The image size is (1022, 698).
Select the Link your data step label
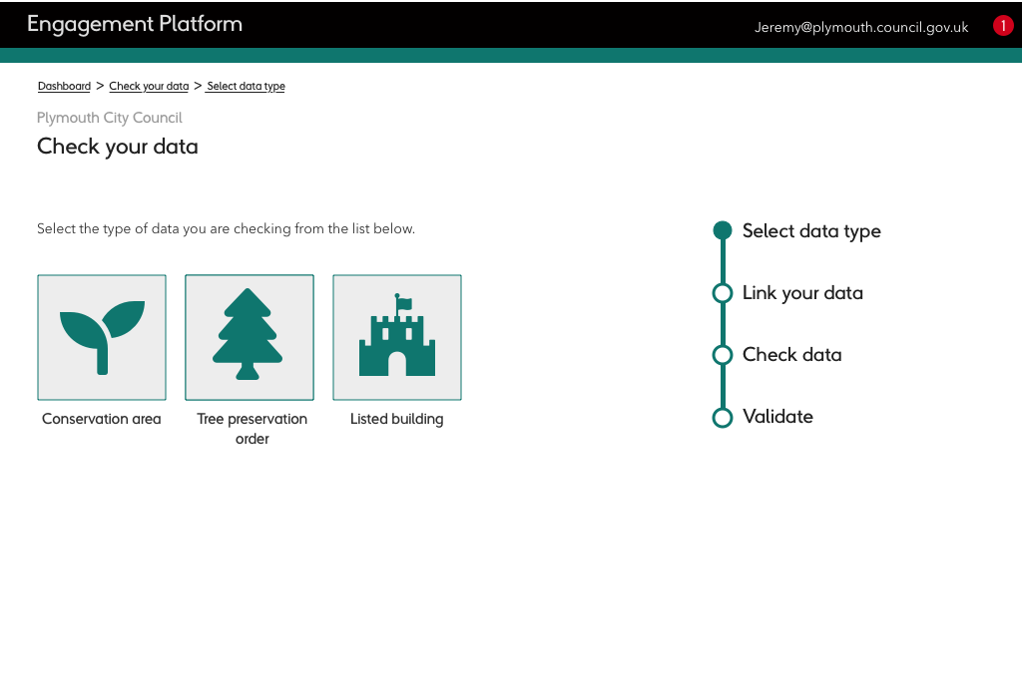click(802, 293)
